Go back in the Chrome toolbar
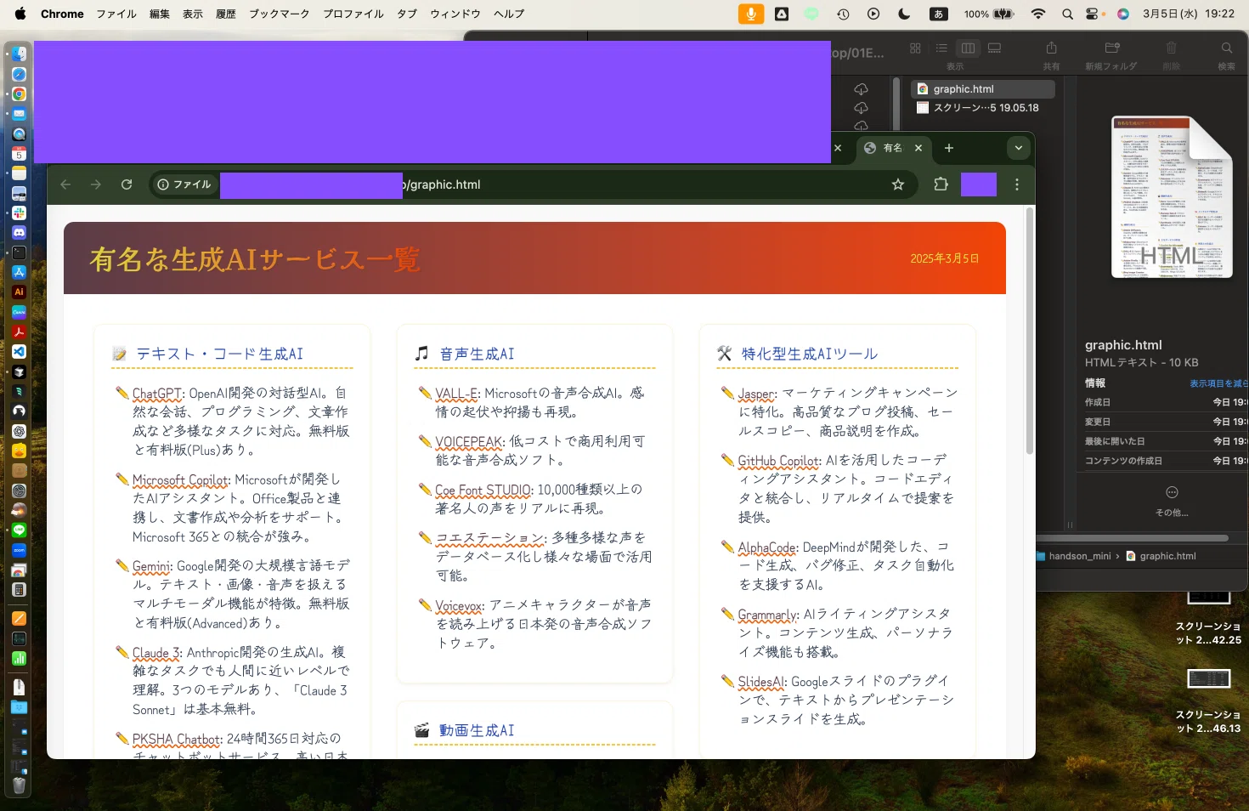The height and width of the screenshot is (811, 1249). [65, 184]
